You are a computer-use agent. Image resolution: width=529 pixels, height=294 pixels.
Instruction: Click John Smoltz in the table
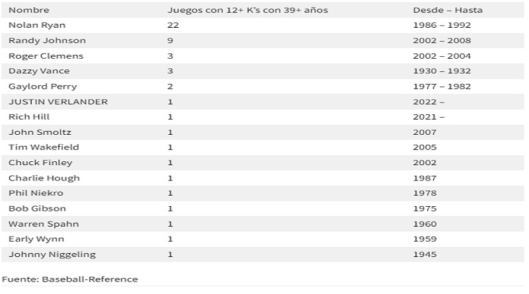coord(40,132)
